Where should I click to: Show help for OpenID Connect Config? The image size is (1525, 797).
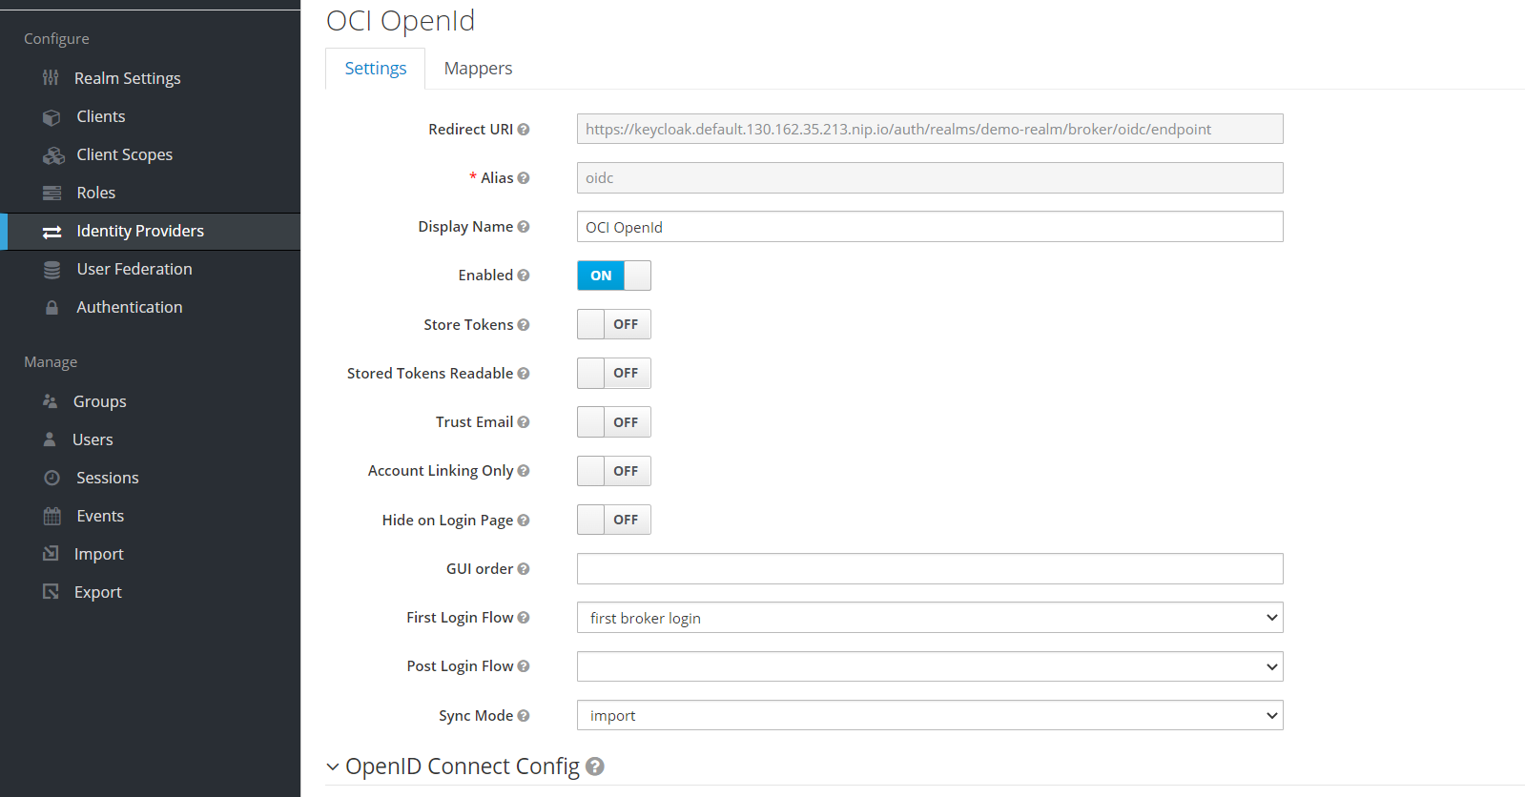point(595,766)
